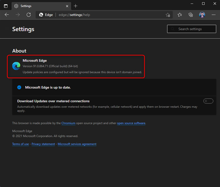The width and height of the screenshot is (220, 187).
Task: Close the Settings tab
Action: coord(67,6)
